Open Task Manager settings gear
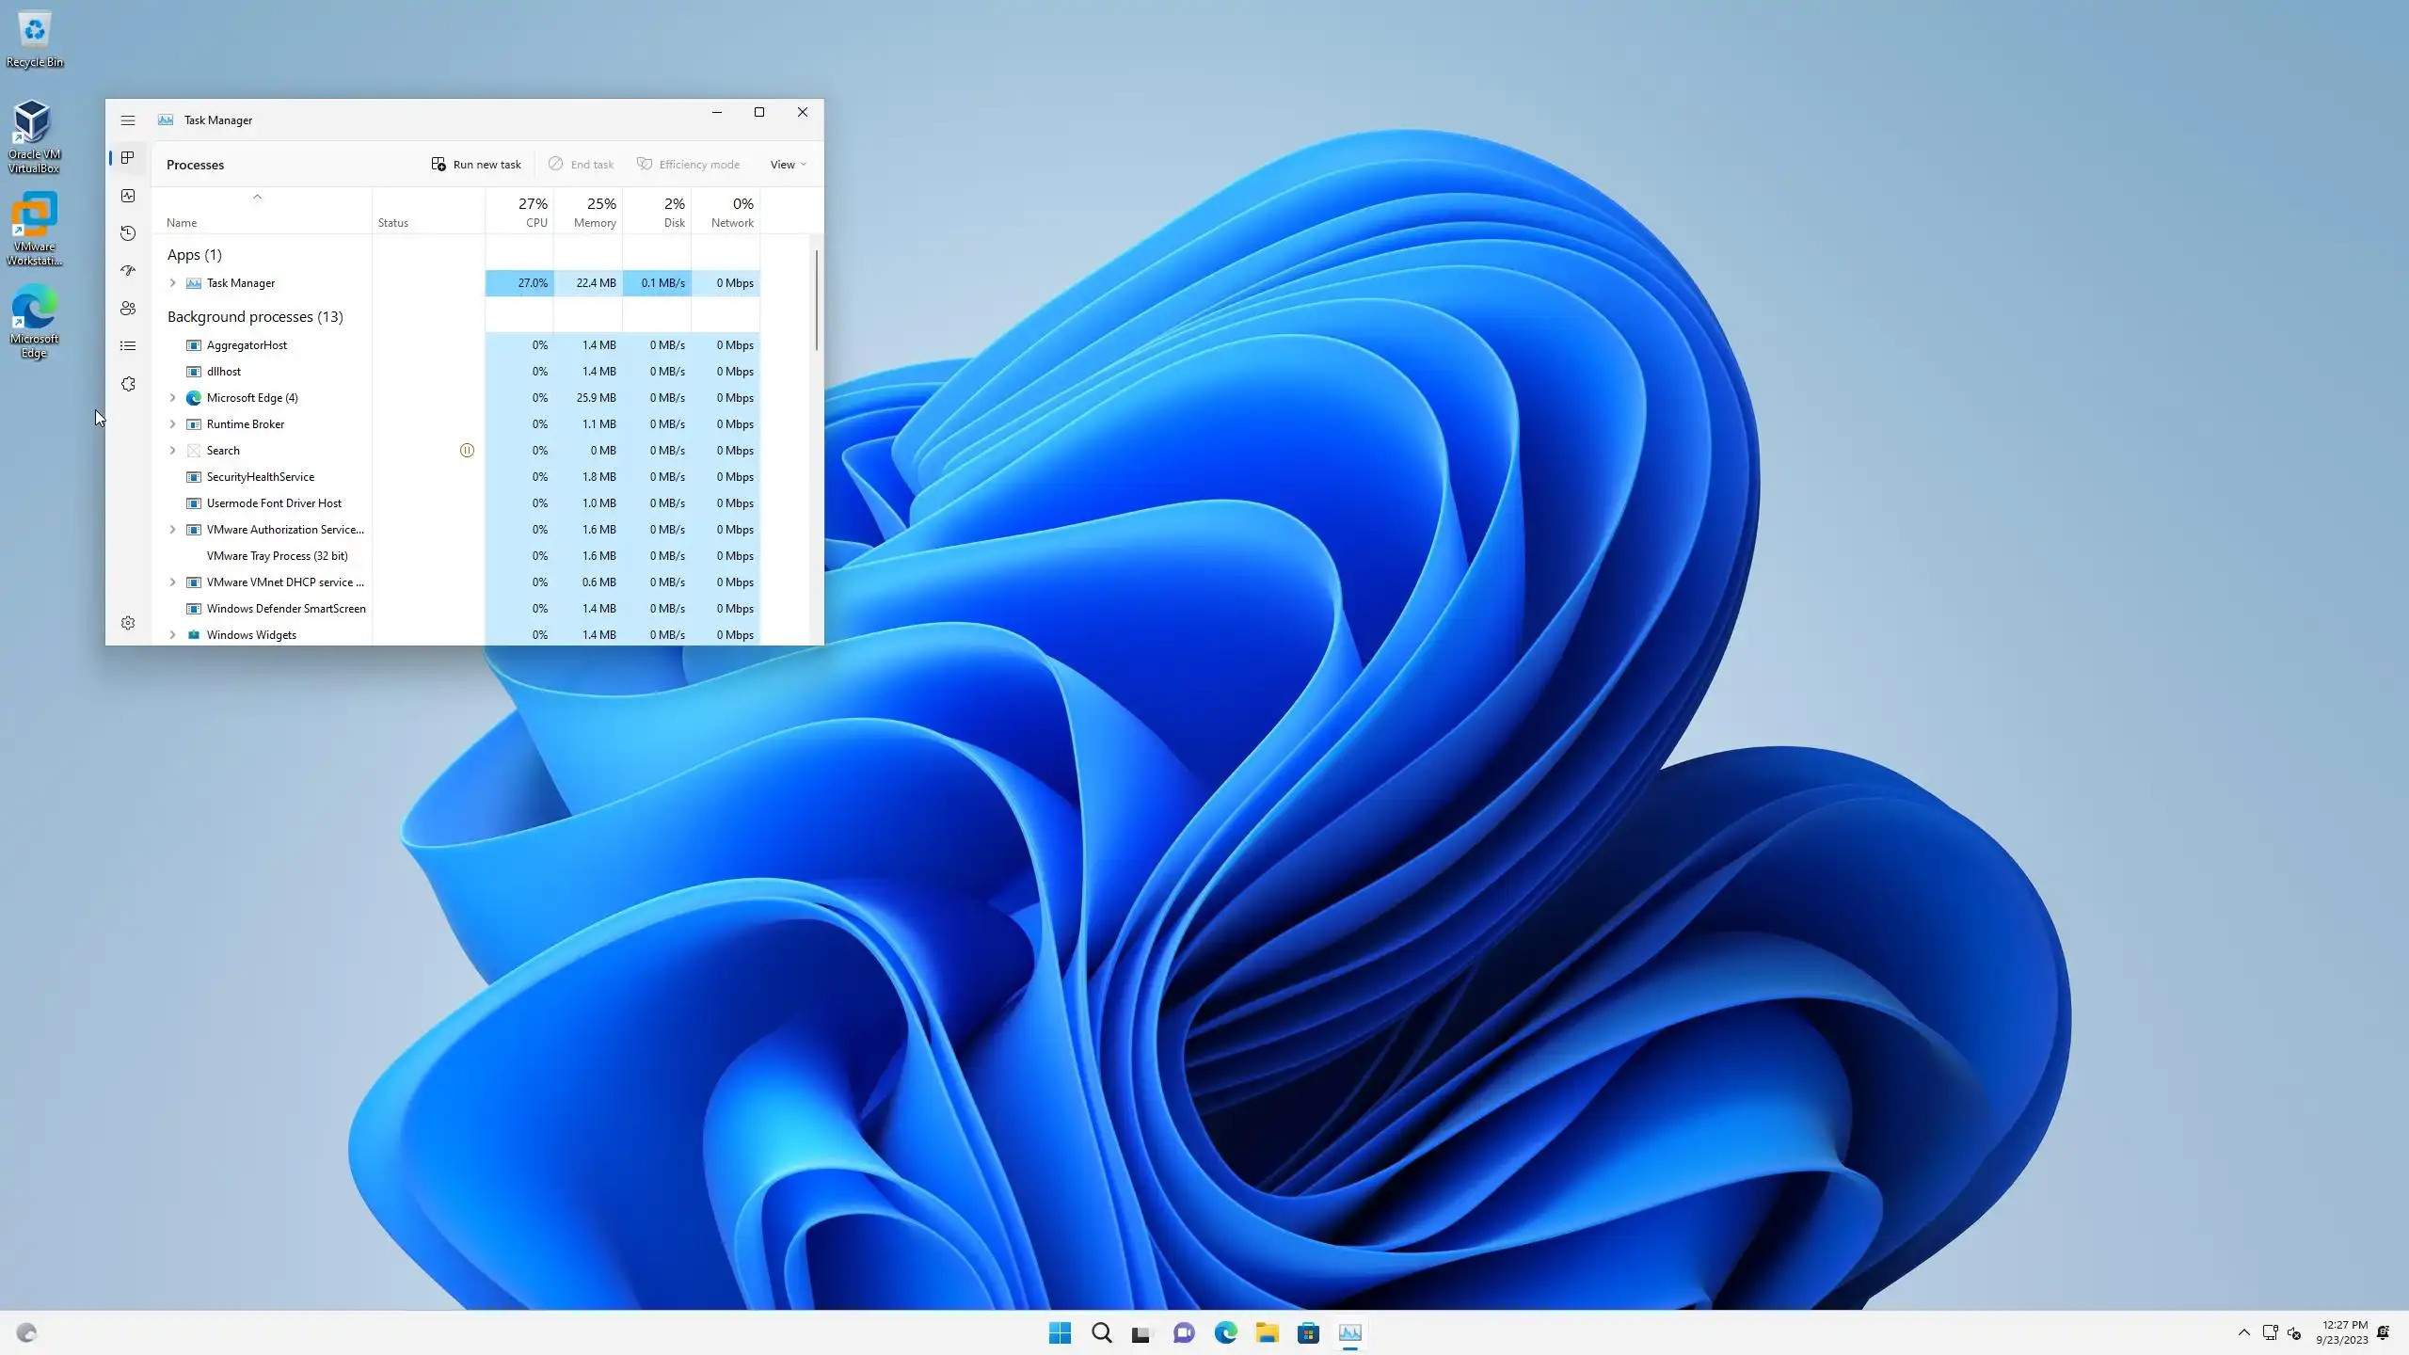The width and height of the screenshot is (2409, 1355). point(128,623)
